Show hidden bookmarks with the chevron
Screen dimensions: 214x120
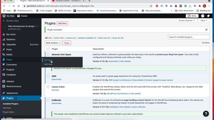[x=171, y=11]
